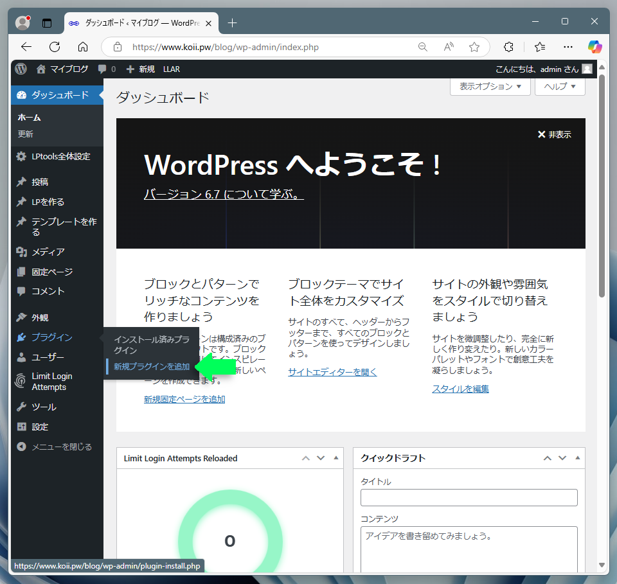Click サイトエディターを開く link
Screen dimensions: 617x584
click(x=332, y=372)
